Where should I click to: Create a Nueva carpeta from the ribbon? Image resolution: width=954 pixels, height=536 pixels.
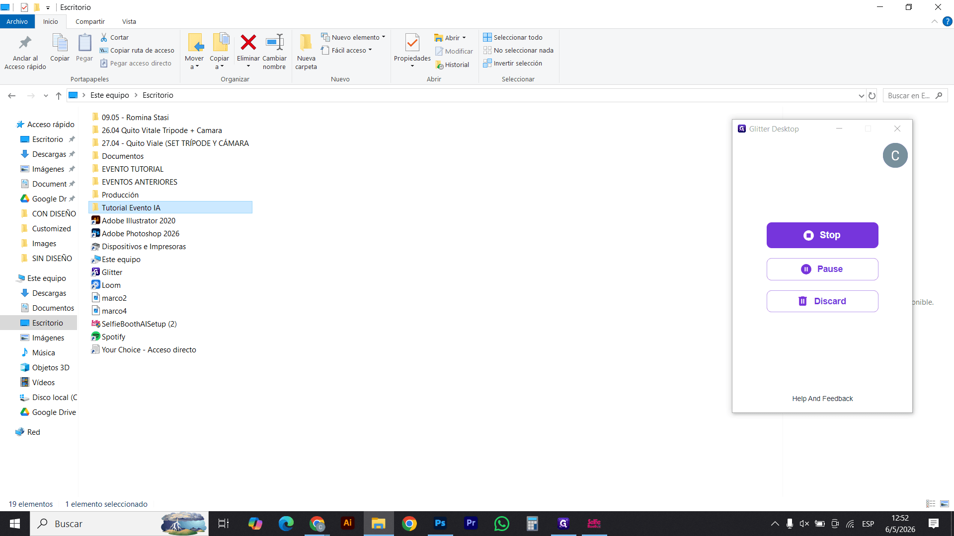click(306, 52)
